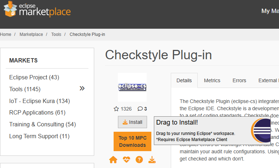The height and width of the screenshot is (168, 279).
Task: Go to Home breadcrumb link
Action: coord(5,34)
